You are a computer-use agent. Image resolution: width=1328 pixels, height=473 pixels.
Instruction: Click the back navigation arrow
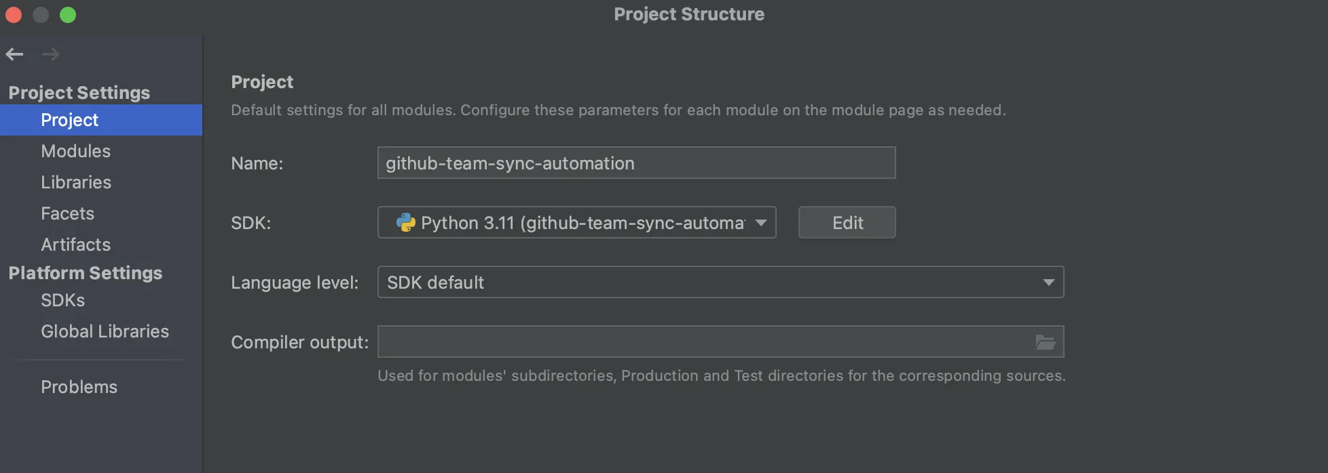(x=14, y=54)
